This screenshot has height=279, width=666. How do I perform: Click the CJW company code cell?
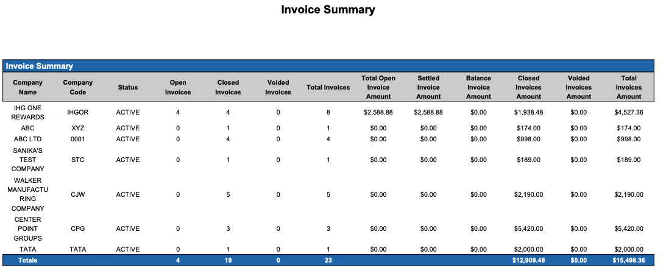(78, 195)
